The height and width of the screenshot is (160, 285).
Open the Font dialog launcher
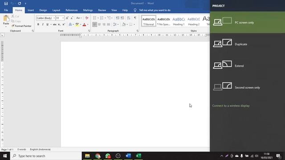(89, 31)
